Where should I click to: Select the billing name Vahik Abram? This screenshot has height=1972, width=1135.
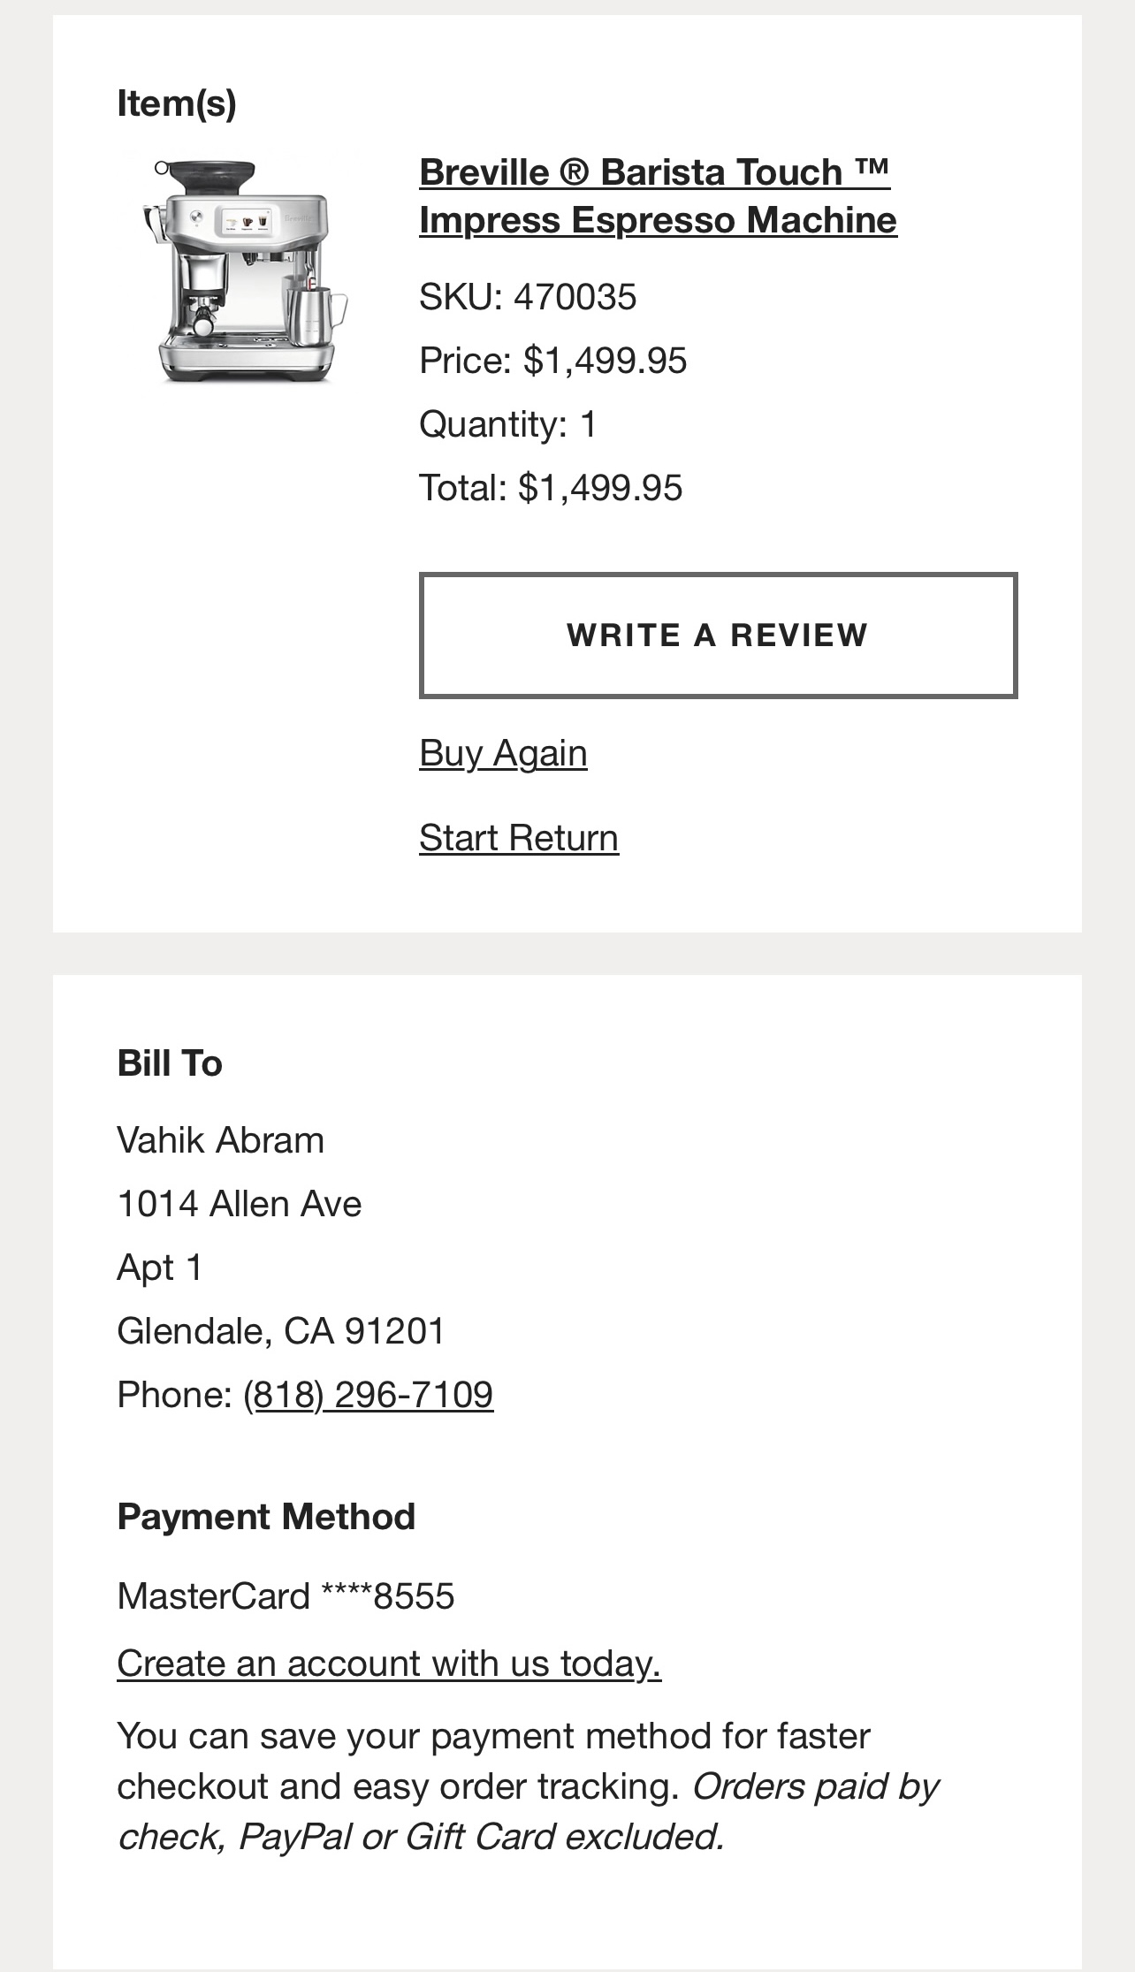coord(221,1140)
